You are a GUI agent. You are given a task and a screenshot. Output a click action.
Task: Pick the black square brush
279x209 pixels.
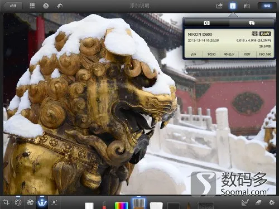(x=174, y=206)
